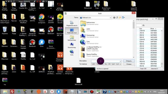Open the FileZilla desktop shortcut
168x94 pixels.
coord(23,56)
